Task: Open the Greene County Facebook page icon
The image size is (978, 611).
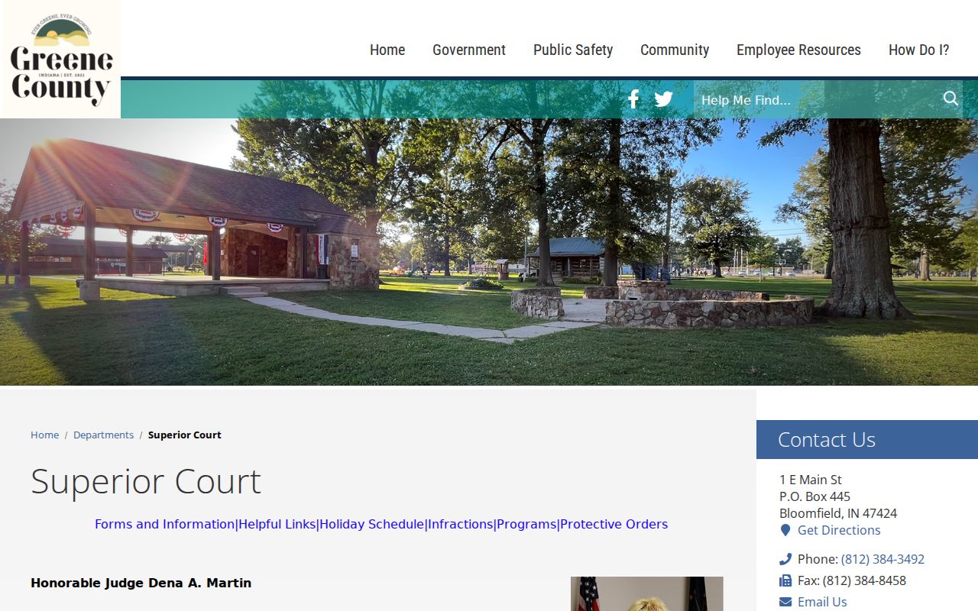Action: [x=633, y=99]
